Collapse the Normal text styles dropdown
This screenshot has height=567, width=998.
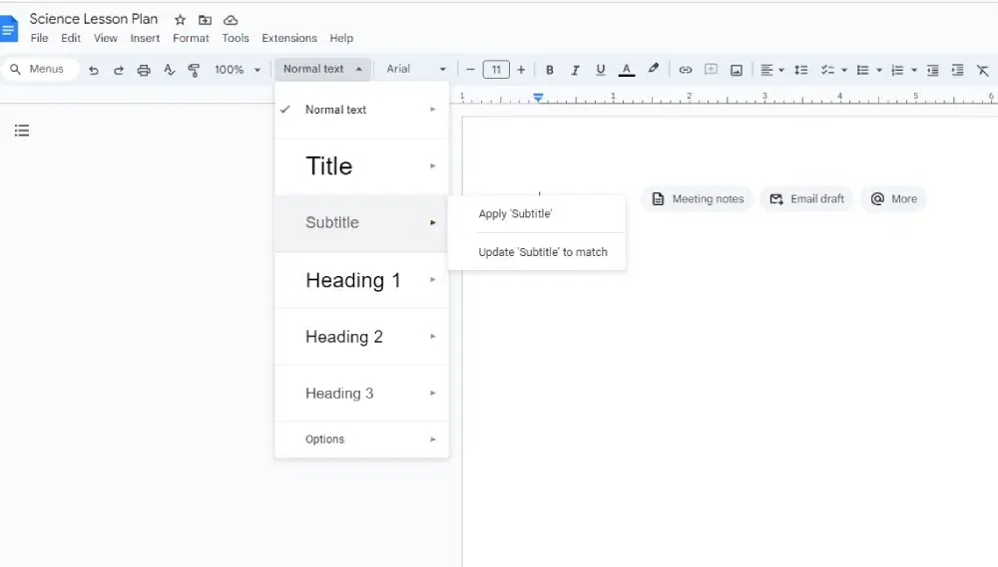pos(322,69)
